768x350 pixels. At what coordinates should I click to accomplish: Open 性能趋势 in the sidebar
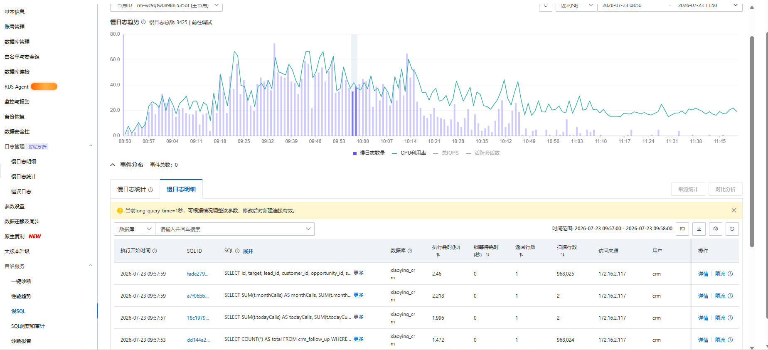point(21,296)
